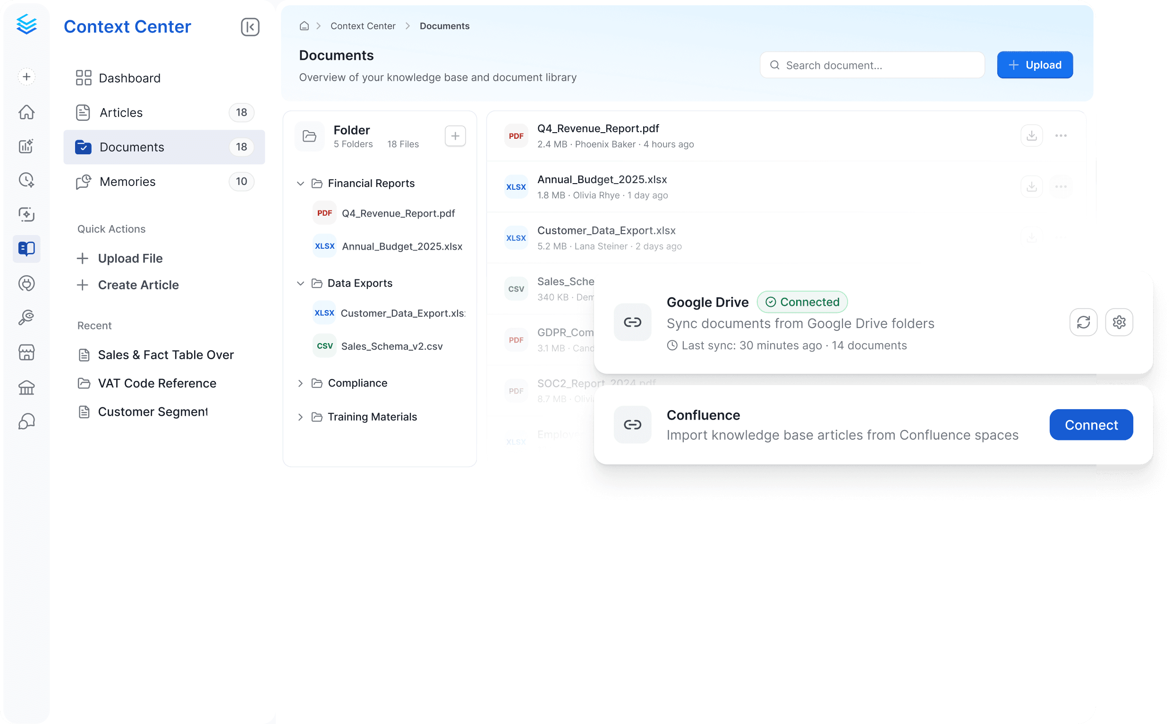The image size is (1172, 724).
Task: Open Customer_Data_Export.xlsx in file list
Action: [606, 230]
